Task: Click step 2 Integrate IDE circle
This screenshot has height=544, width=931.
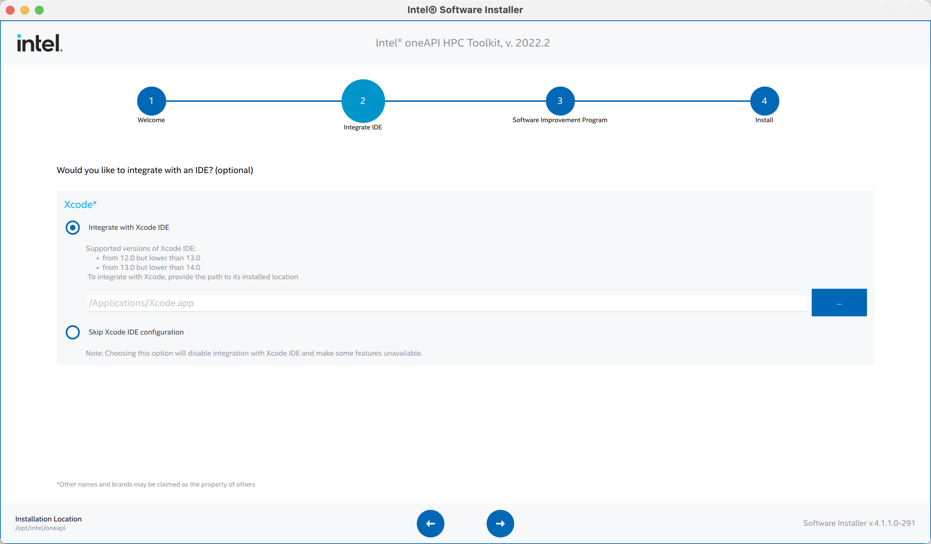Action: (x=363, y=101)
